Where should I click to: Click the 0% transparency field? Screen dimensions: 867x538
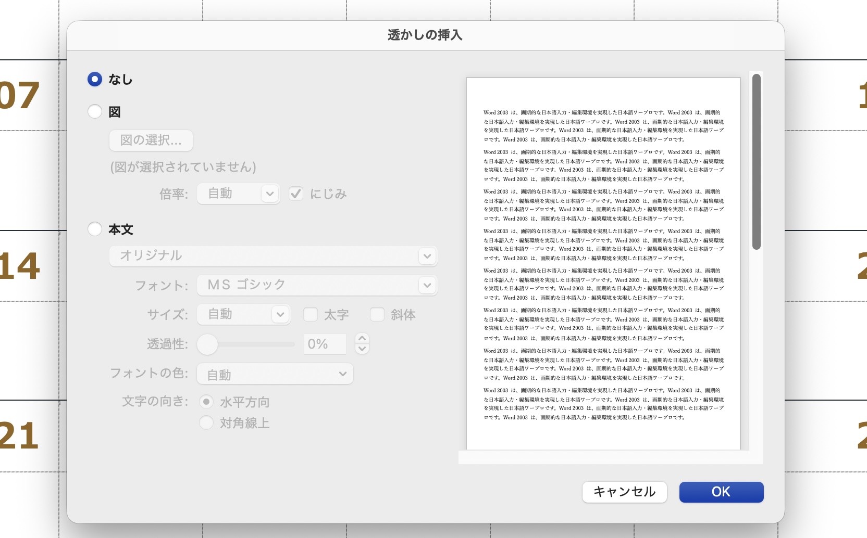pyautogui.click(x=325, y=344)
